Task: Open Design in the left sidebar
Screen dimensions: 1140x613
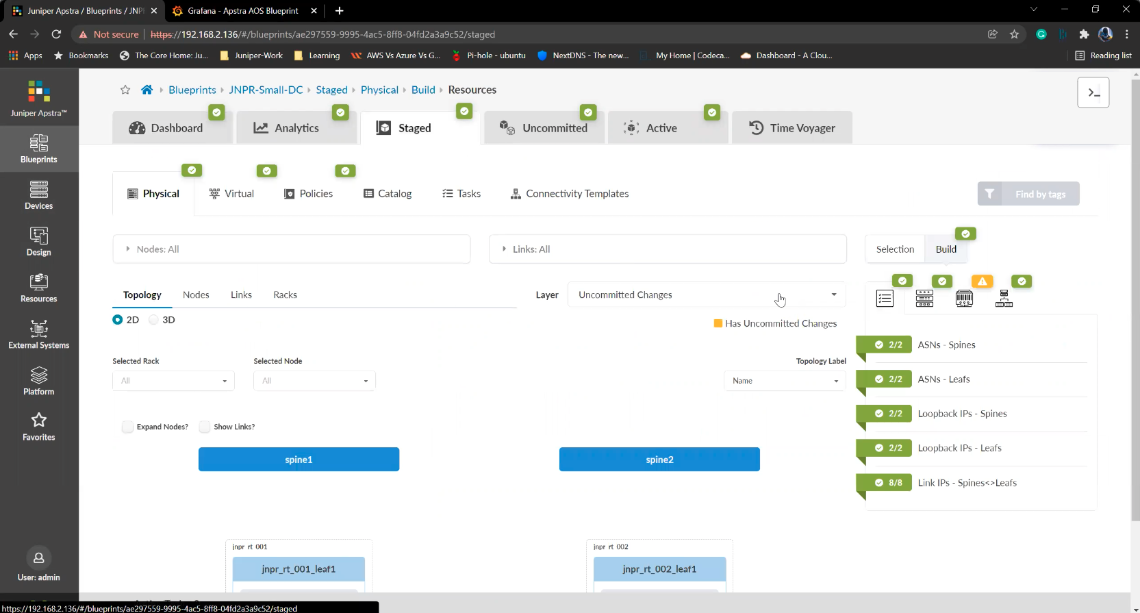Action: (x=39, y=242)
